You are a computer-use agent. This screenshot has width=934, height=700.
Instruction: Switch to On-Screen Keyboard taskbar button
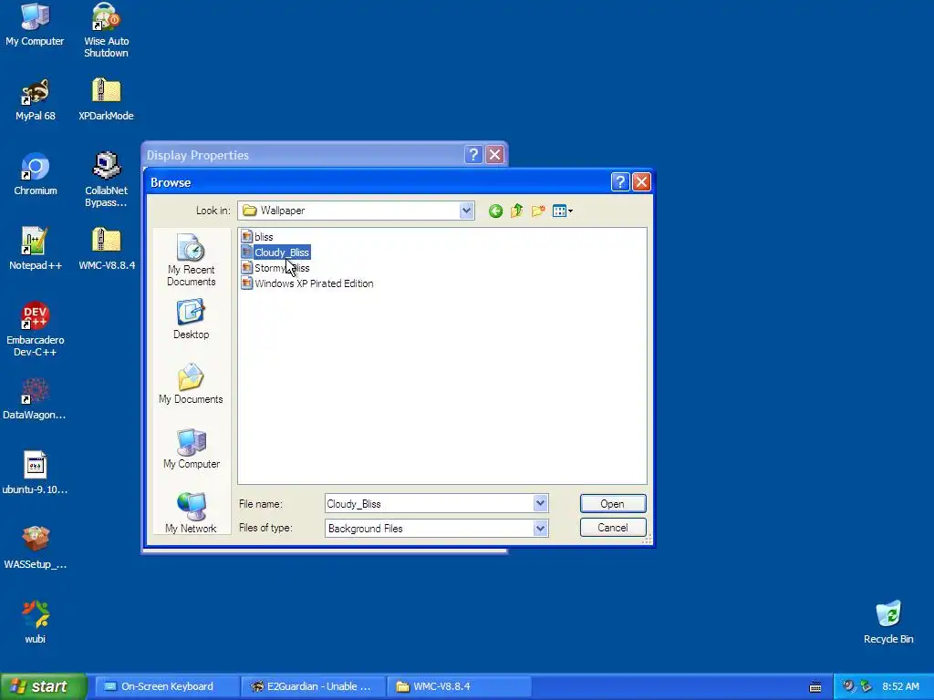(167, 687)
